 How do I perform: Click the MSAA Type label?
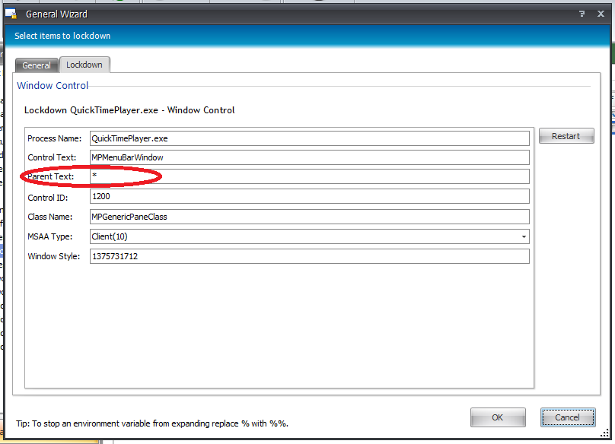[x=50, y=236]
